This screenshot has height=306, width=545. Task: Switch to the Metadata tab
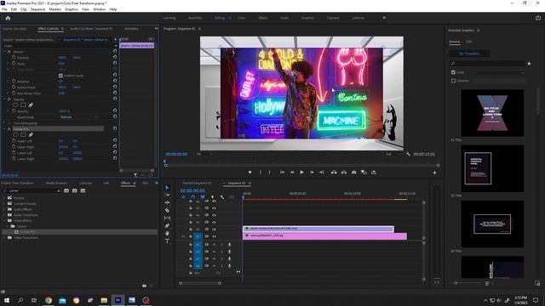tap(131, 28)
